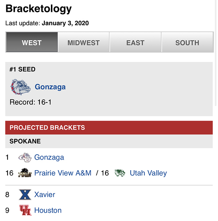Click the Bracketology page heading
The height and width of the screenshot is (221, 218).
(39, 9)
